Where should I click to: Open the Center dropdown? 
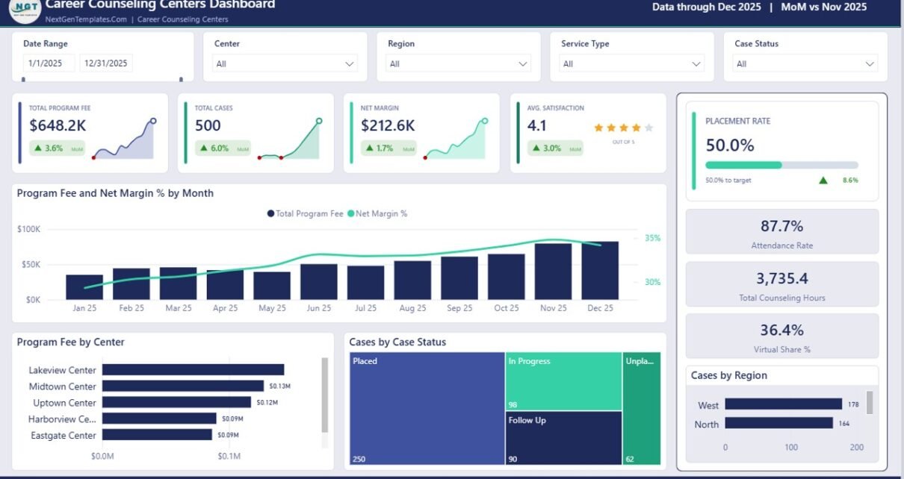pyautogui.click(x=285, y=64)
